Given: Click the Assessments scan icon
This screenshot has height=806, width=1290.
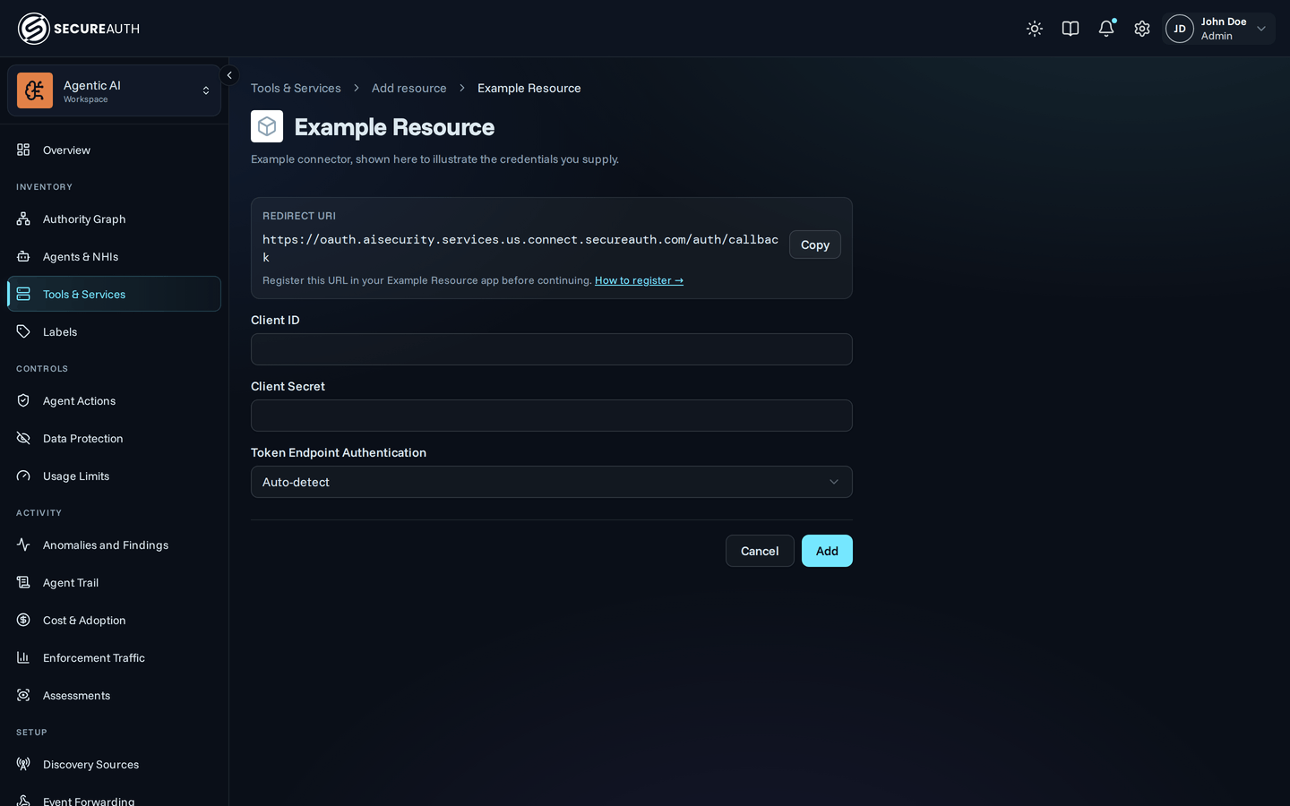Looking at the screenshot, I should click(23, 695).
